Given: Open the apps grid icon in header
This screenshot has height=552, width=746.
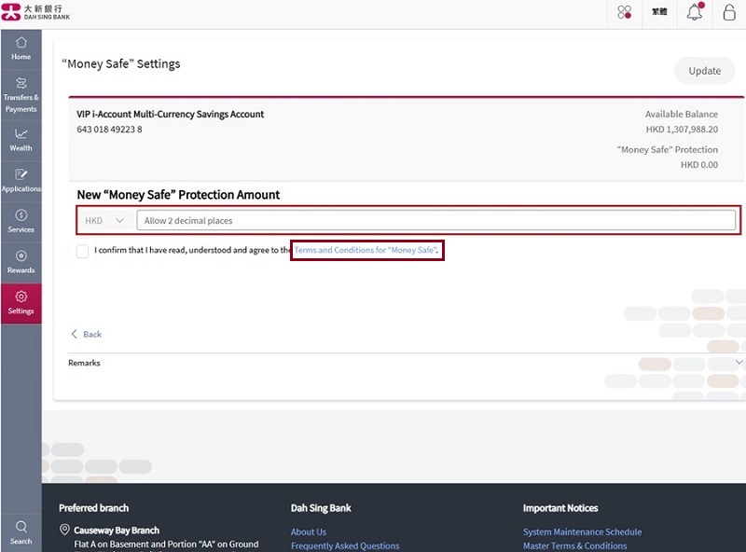Looking at the screenshot, I should click(x=624, y=13).
